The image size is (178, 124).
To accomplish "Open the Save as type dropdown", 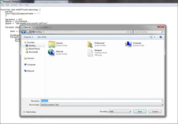I will point(102,105).
